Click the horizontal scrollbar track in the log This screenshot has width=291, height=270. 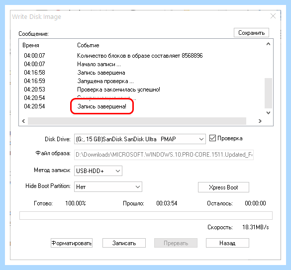click(137, 121)
